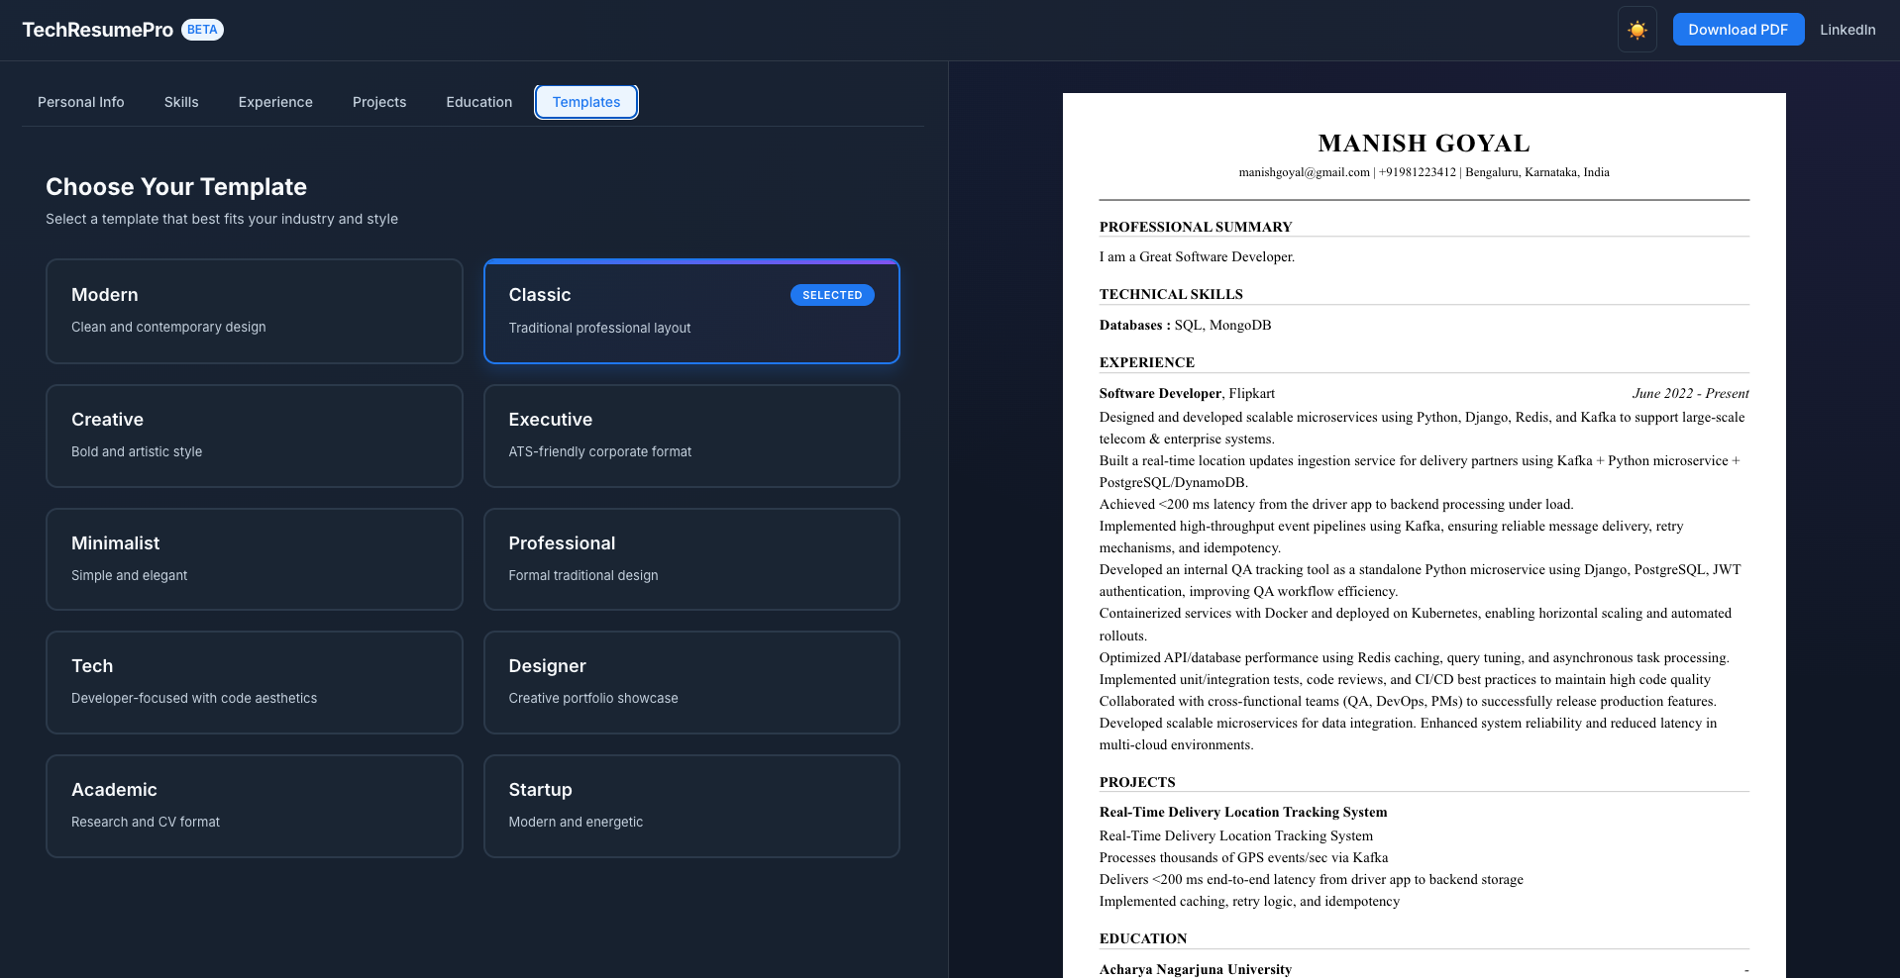The image size is (1900, 978).
Task: Click 'Acharya Nagarjuna University' entry
Action: tap(1196, 969)
